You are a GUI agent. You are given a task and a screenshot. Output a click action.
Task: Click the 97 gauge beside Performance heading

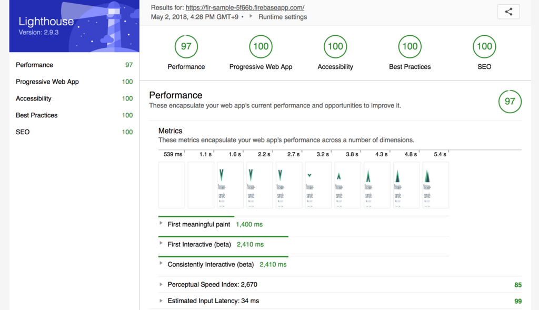click(x=510, y=102)
